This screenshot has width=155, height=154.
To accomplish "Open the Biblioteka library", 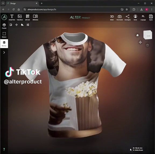I will pos(35,17).
